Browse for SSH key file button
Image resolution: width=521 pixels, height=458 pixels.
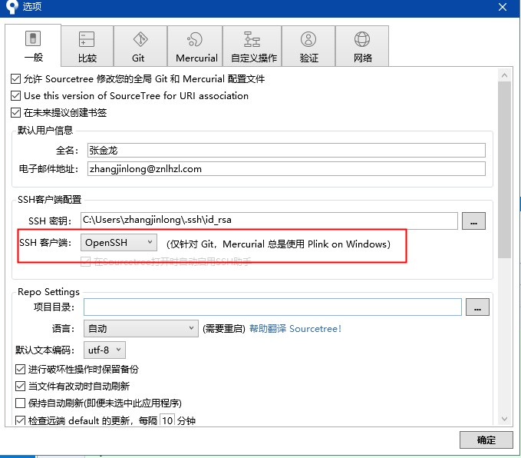(473, 221)
